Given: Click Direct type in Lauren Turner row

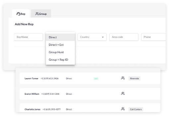Looking at the screenshot, I should point(69,79).
